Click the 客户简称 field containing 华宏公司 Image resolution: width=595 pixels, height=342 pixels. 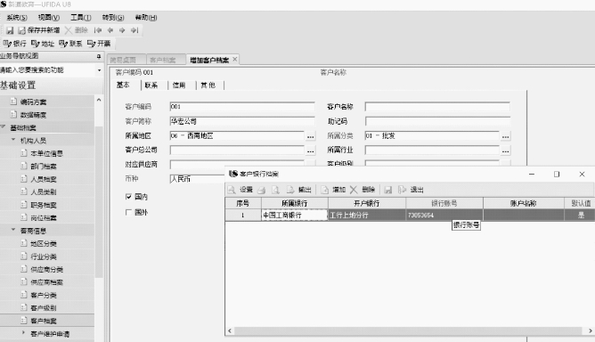coord(242,121)
